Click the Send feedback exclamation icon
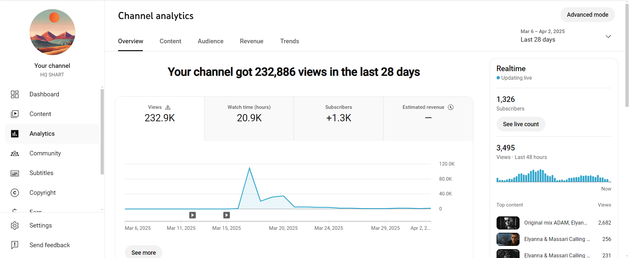Viewport: 629px width, 258px height. pyautogui.click(x=15, y=245)
